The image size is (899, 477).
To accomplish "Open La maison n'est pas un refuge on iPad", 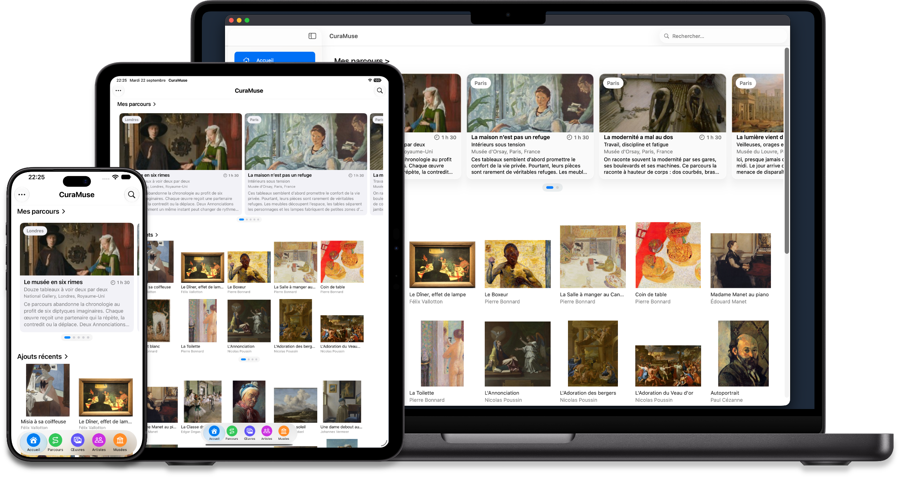I will [306, 164].
